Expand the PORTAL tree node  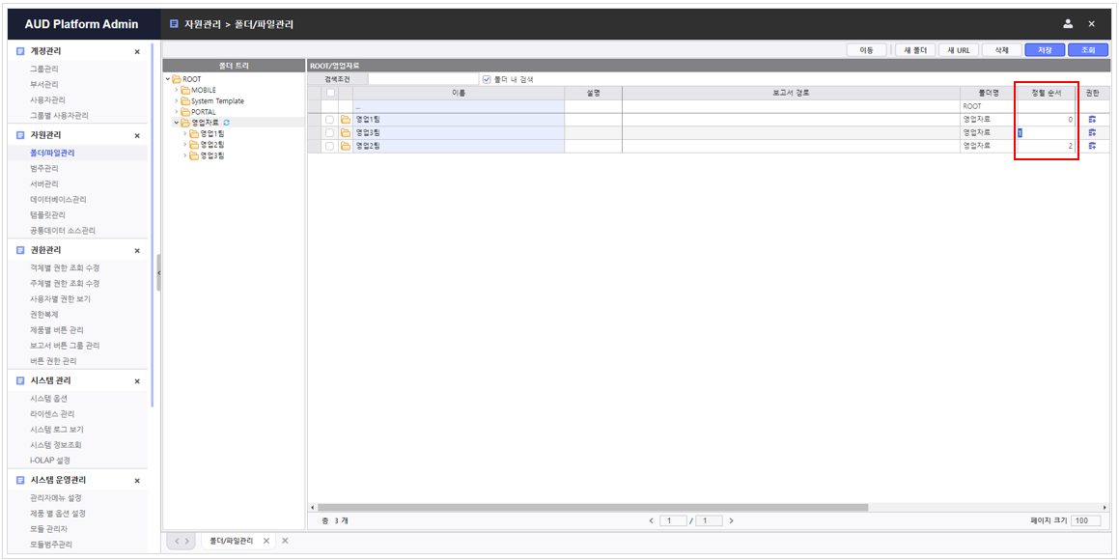176,112
